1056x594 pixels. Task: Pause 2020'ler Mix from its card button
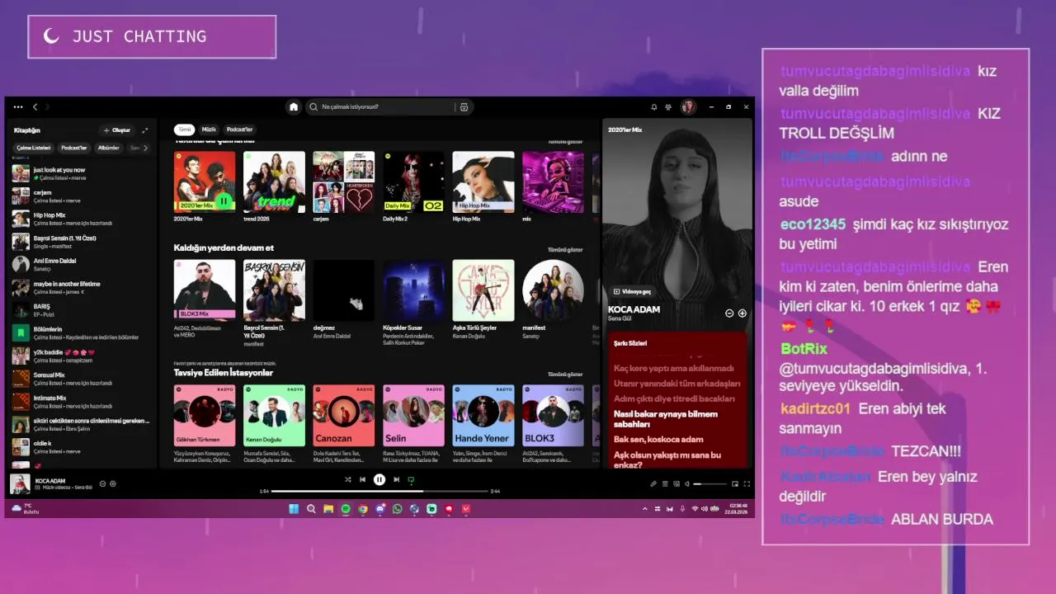click(x=224, y=200)
